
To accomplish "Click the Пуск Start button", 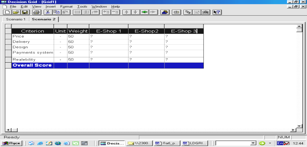I will 12,143.
